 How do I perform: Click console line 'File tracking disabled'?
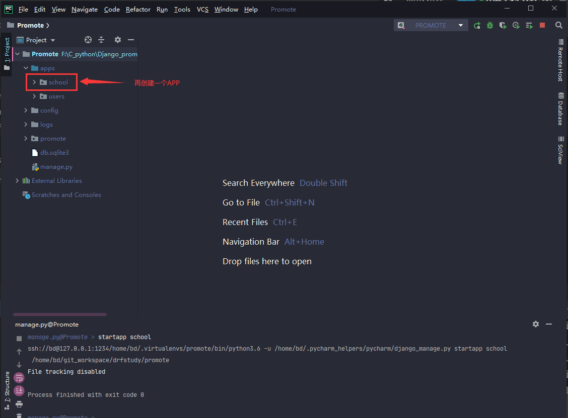(x=66, y=372)
